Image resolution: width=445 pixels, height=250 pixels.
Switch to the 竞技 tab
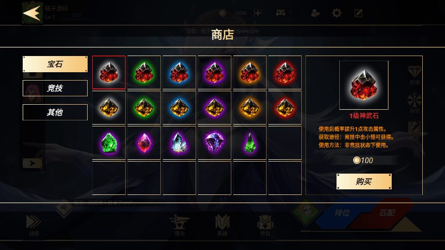55,88
